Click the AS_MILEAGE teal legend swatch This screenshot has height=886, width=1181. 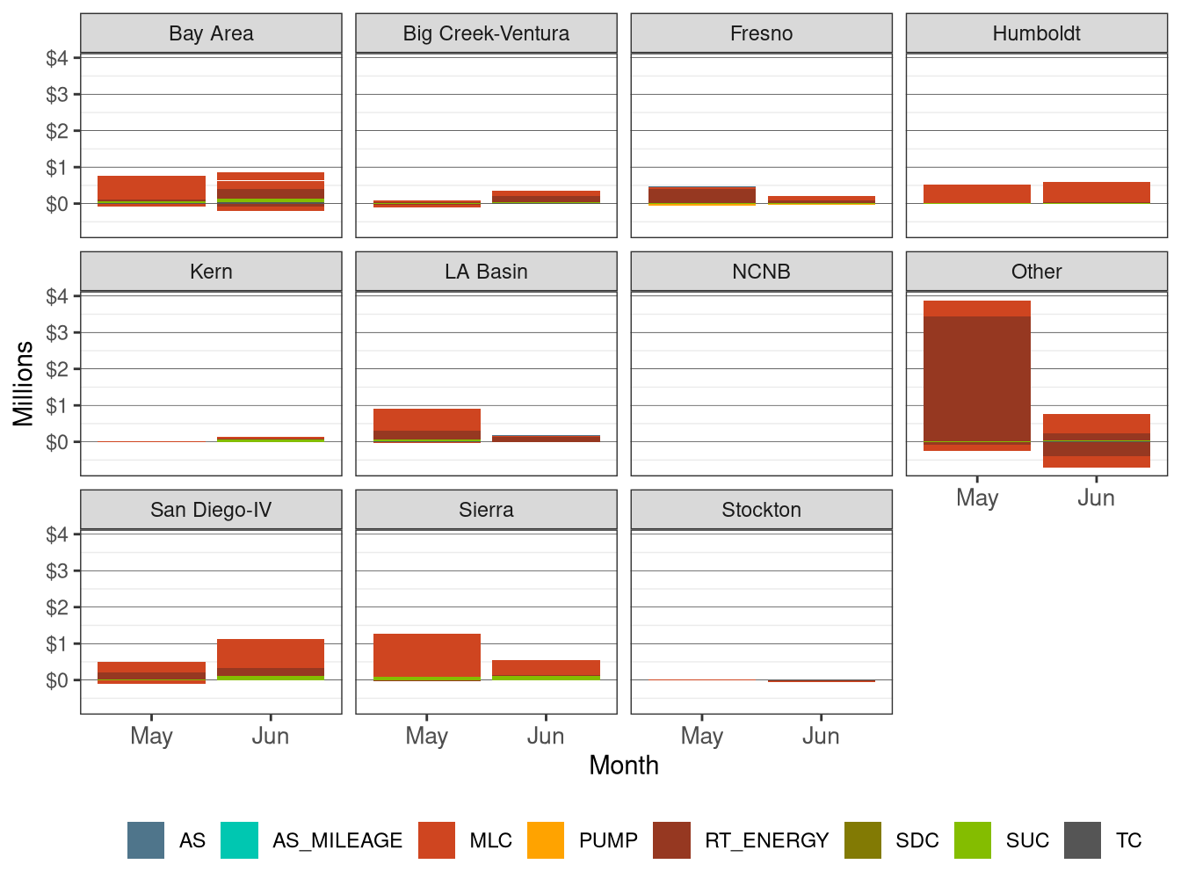click(239, 840)
